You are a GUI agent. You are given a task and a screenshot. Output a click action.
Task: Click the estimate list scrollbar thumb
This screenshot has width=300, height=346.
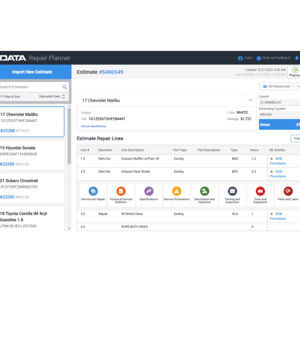(x=69, y=136)
